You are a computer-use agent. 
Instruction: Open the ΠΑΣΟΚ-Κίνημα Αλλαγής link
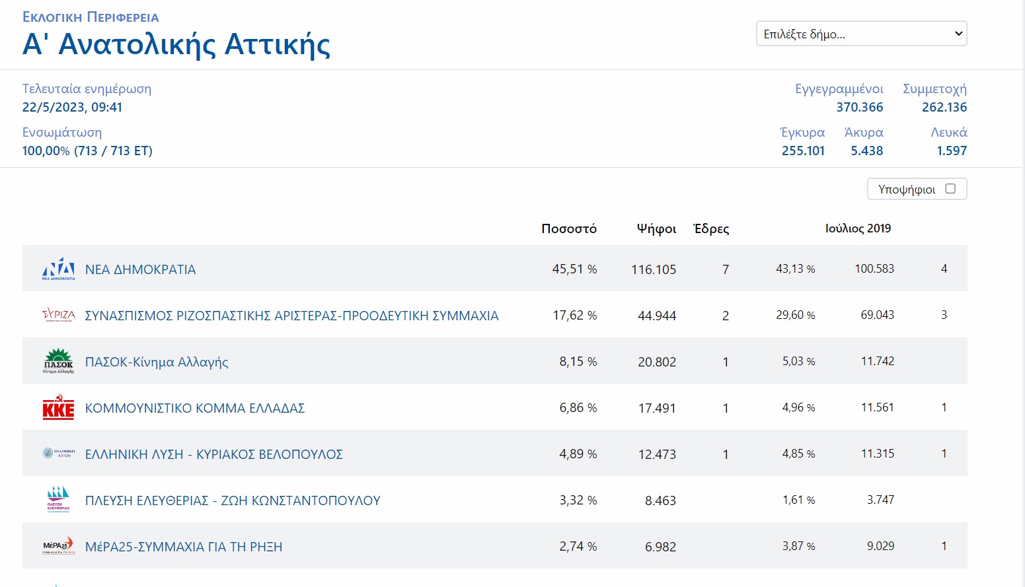coord(157,362)
